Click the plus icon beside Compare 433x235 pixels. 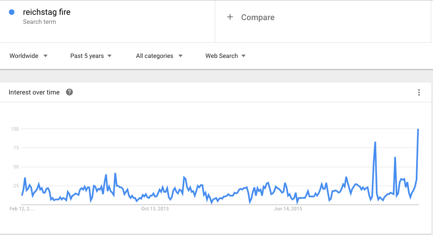tap(230, 17)
